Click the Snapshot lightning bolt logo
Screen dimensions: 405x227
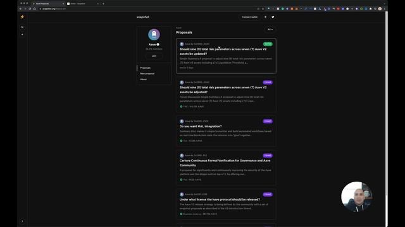(x=22, y=17)
